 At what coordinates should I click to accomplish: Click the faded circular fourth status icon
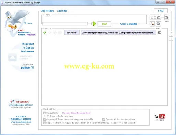60,33
